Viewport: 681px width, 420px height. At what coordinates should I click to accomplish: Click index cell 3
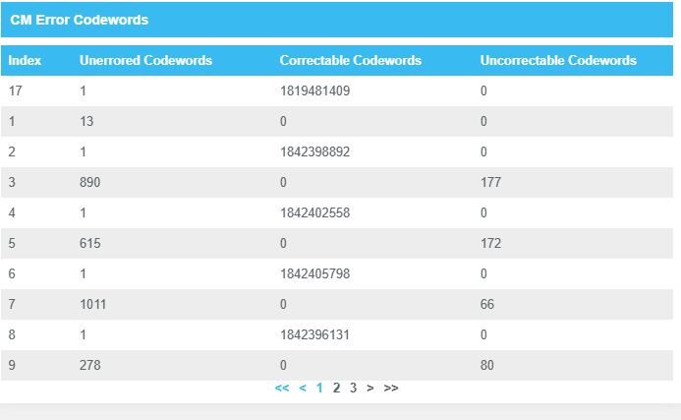point(12,182)
